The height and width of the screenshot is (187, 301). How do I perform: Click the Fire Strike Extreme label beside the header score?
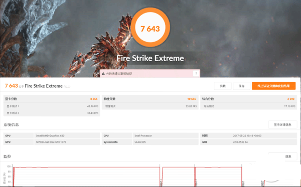coord(44,86)
